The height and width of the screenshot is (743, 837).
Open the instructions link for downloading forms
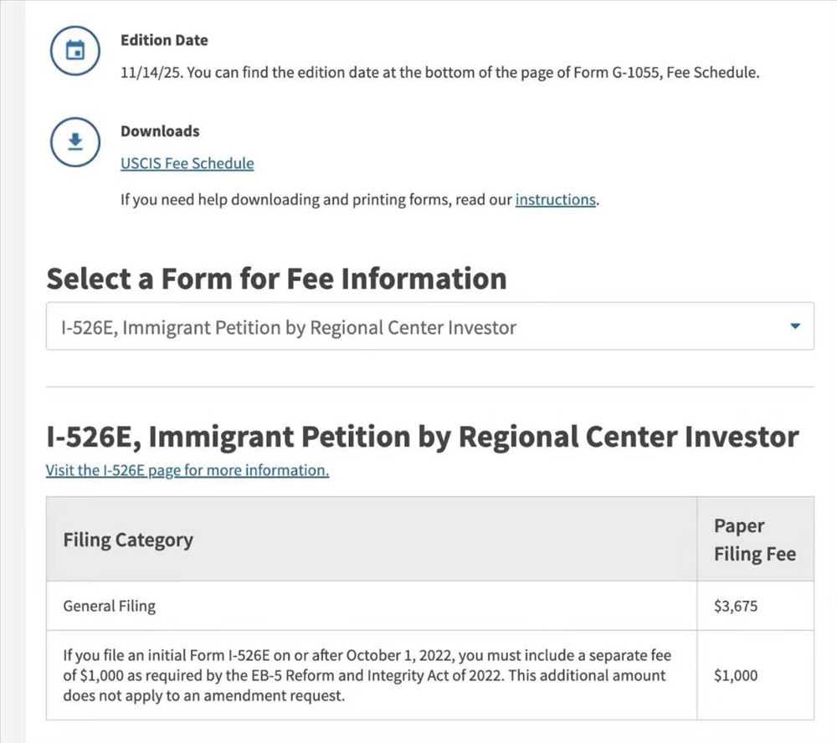555,200
